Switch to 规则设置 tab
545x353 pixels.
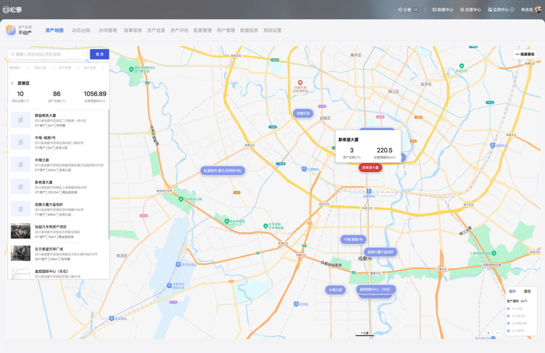coord(272,30)
